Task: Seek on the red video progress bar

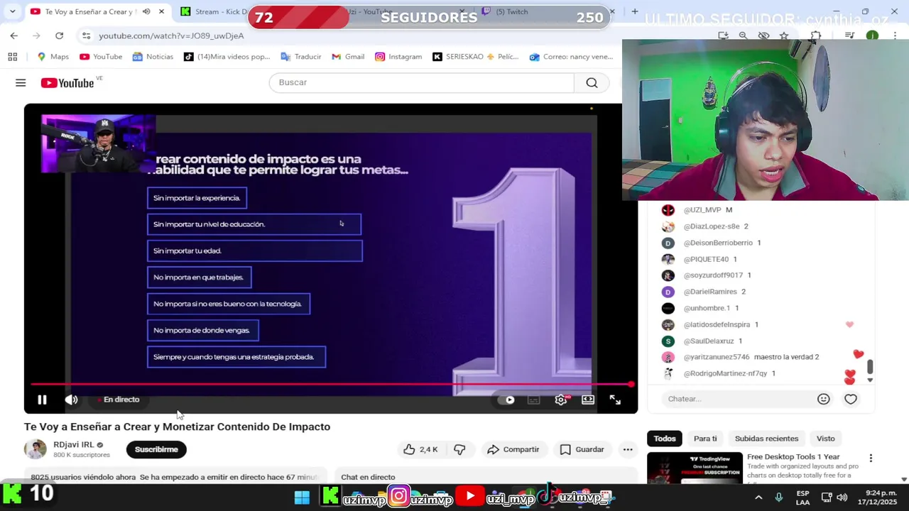Action: click(x=331, y=385)
